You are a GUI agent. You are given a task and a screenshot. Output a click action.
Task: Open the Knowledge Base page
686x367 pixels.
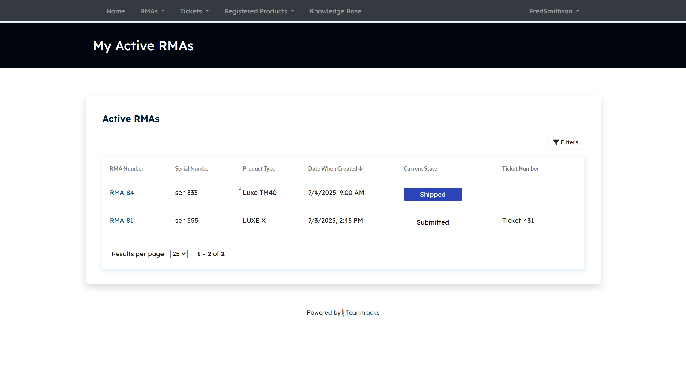tap(335, 11)
